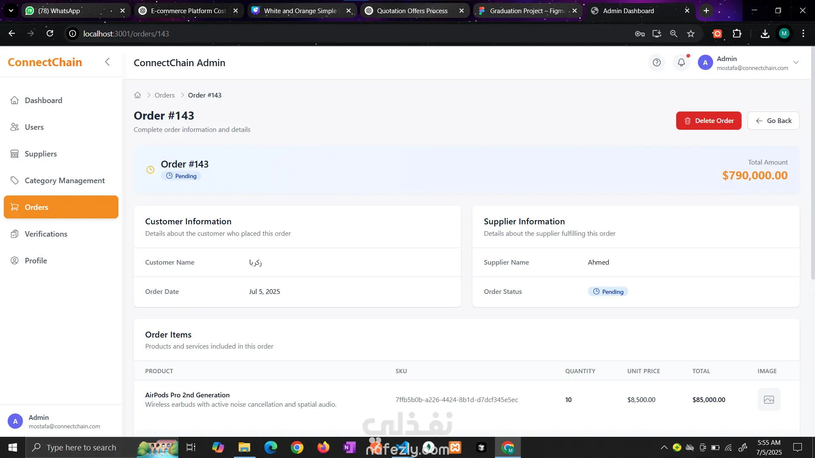Open the tab search dropdown arrow

pyautogui.click(x=11, y=11)
